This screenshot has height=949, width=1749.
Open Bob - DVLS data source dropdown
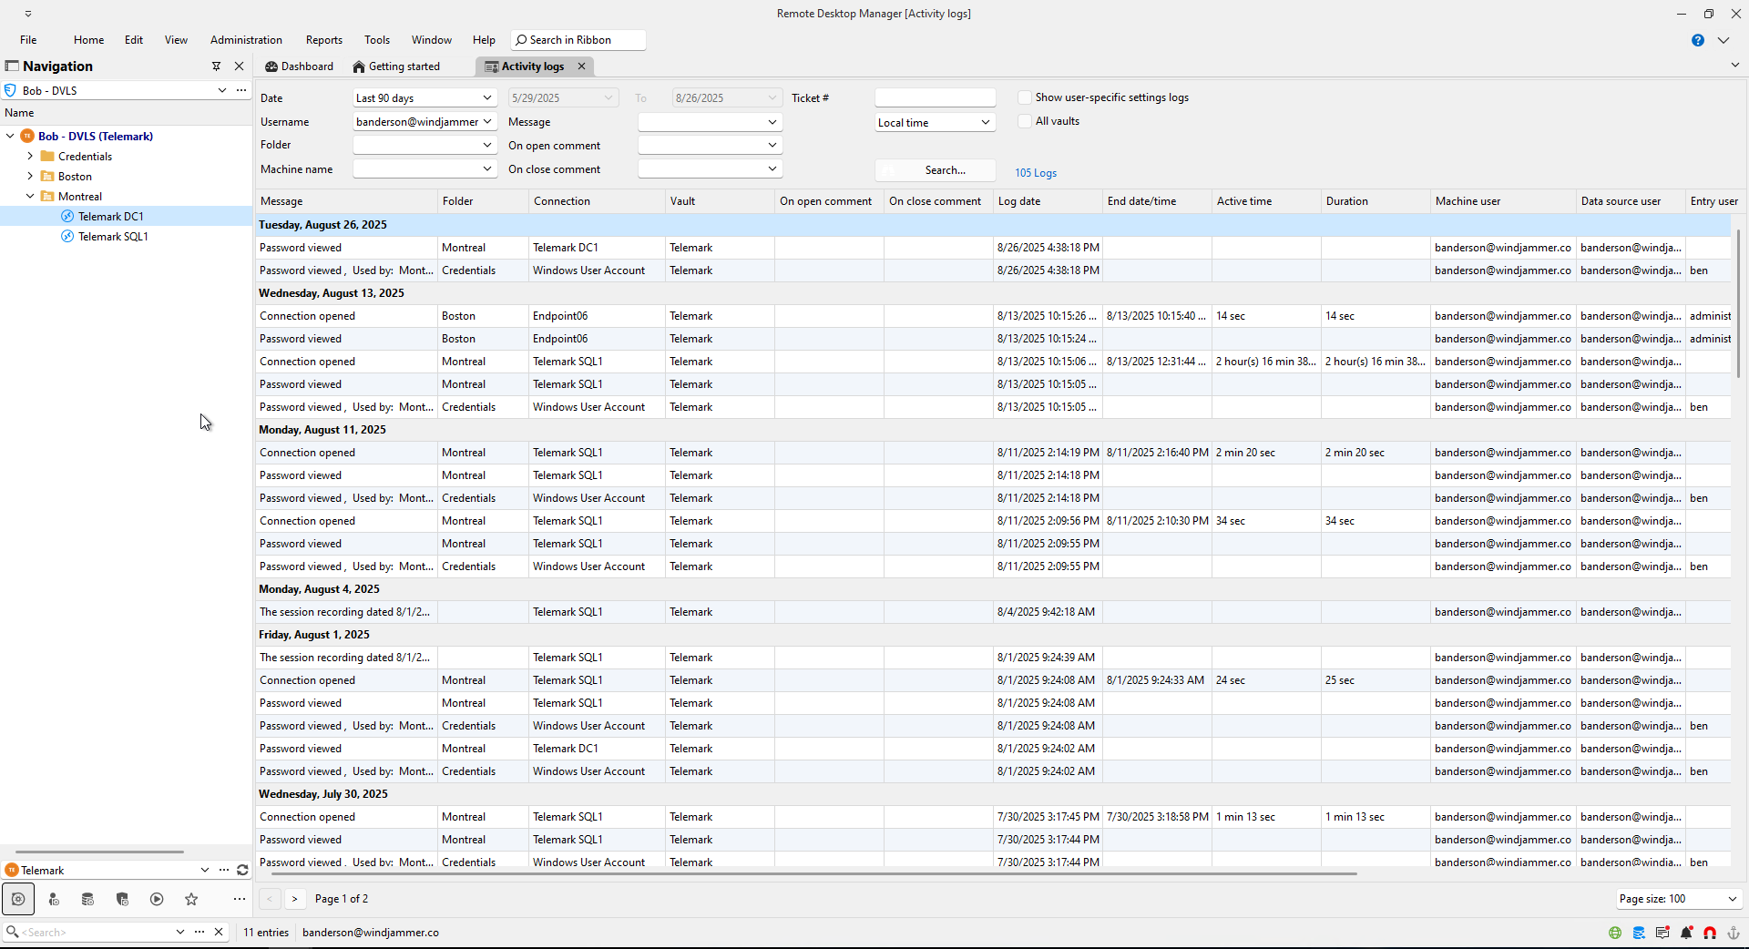(x=221, y=90)
